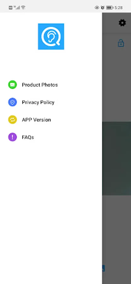Tap the alarm clock status icon
This screenshot has height=284, width=131.
[x=103, y=8]
